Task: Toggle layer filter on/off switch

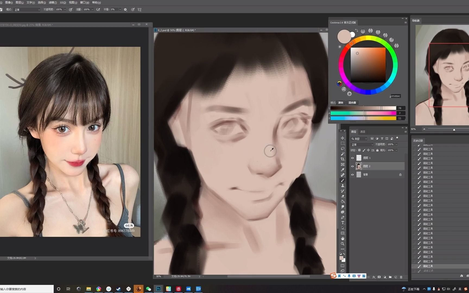Action: 397,138
